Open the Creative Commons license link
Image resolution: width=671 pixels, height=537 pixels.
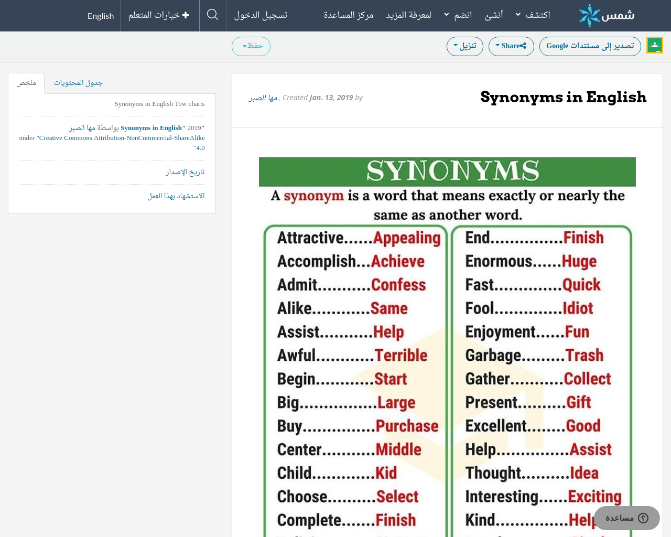(x=121, y=138)
